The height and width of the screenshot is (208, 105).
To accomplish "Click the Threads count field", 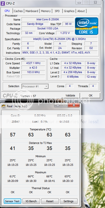I will coord(93,86).
